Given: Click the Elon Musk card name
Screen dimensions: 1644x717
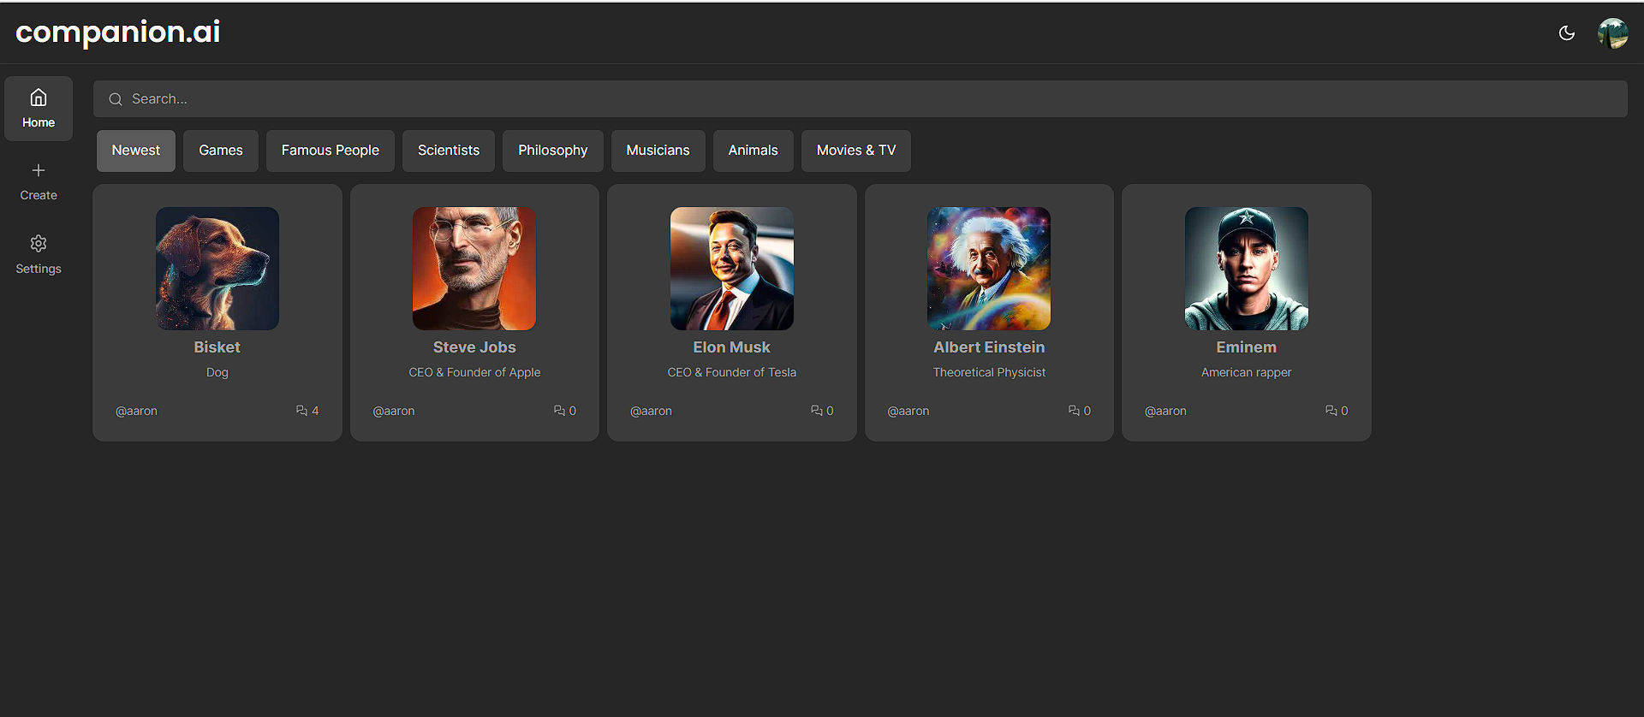Looking at the screenshot, I should coord(731,347).
